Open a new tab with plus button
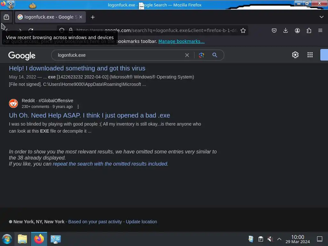This screenshot has height=246, width=328. 93,17
